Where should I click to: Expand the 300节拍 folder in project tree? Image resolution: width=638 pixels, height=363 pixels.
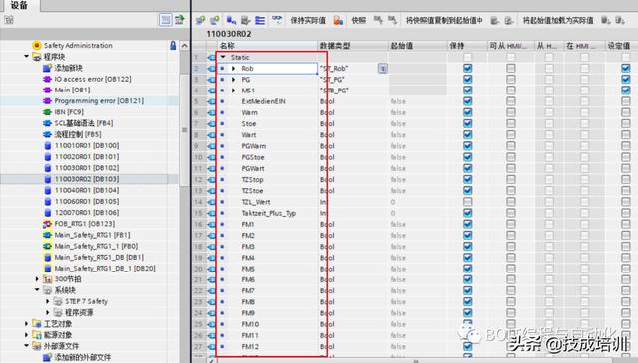(37, 279)
